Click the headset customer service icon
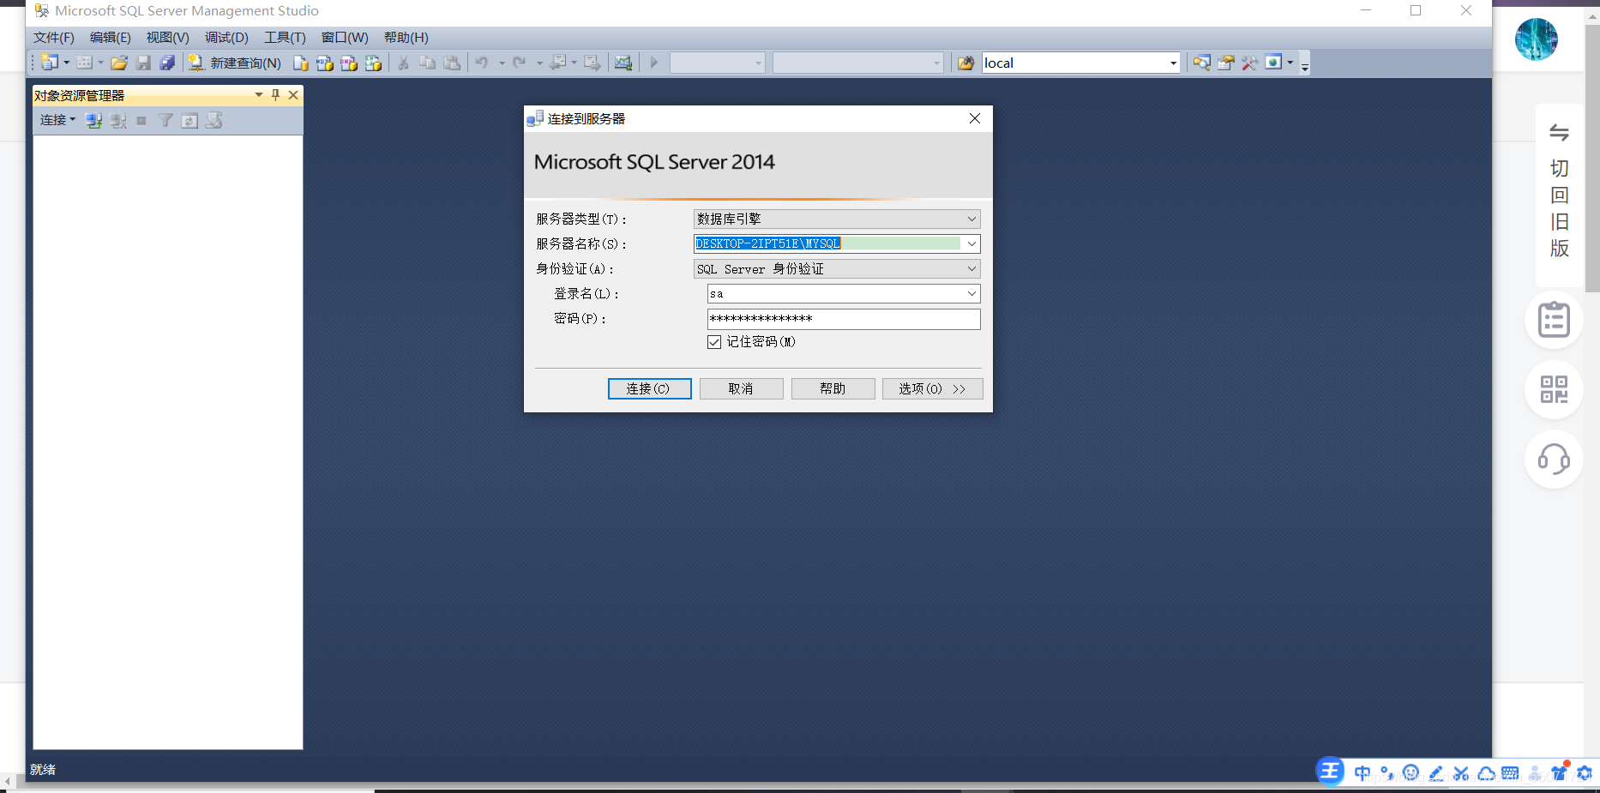Screen dimensions: 1600x793 tap(1554, 459)
